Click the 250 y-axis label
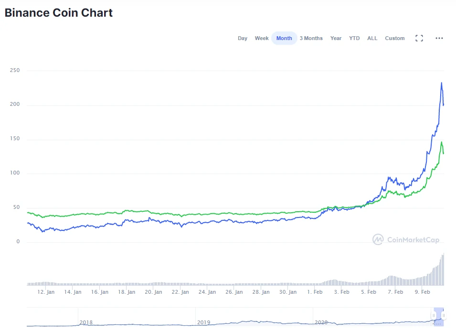This screenshot has width=456, height=330. tap(15, 70)
